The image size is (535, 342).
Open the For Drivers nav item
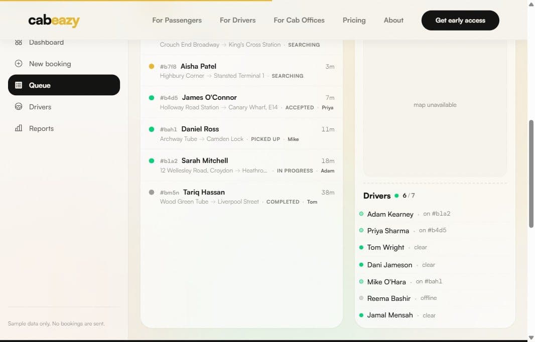[x=237, y=21]
